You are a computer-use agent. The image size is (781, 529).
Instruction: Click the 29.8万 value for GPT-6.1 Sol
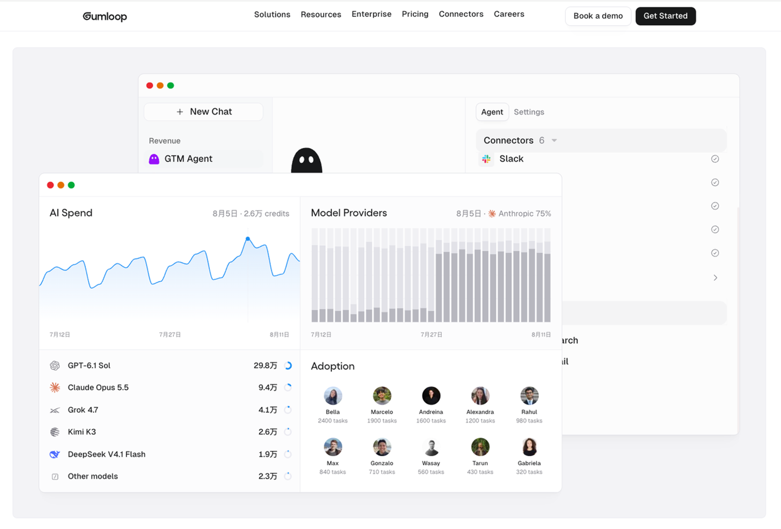[265, 365]
